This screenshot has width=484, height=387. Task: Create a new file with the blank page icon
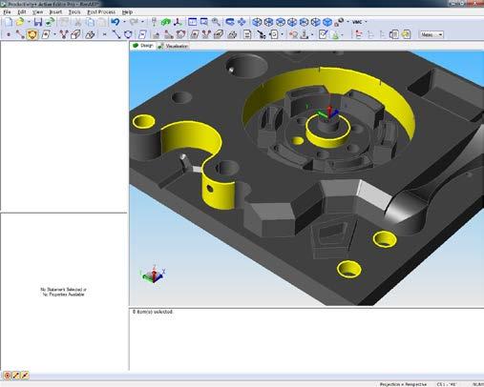(x=9, y=22)
